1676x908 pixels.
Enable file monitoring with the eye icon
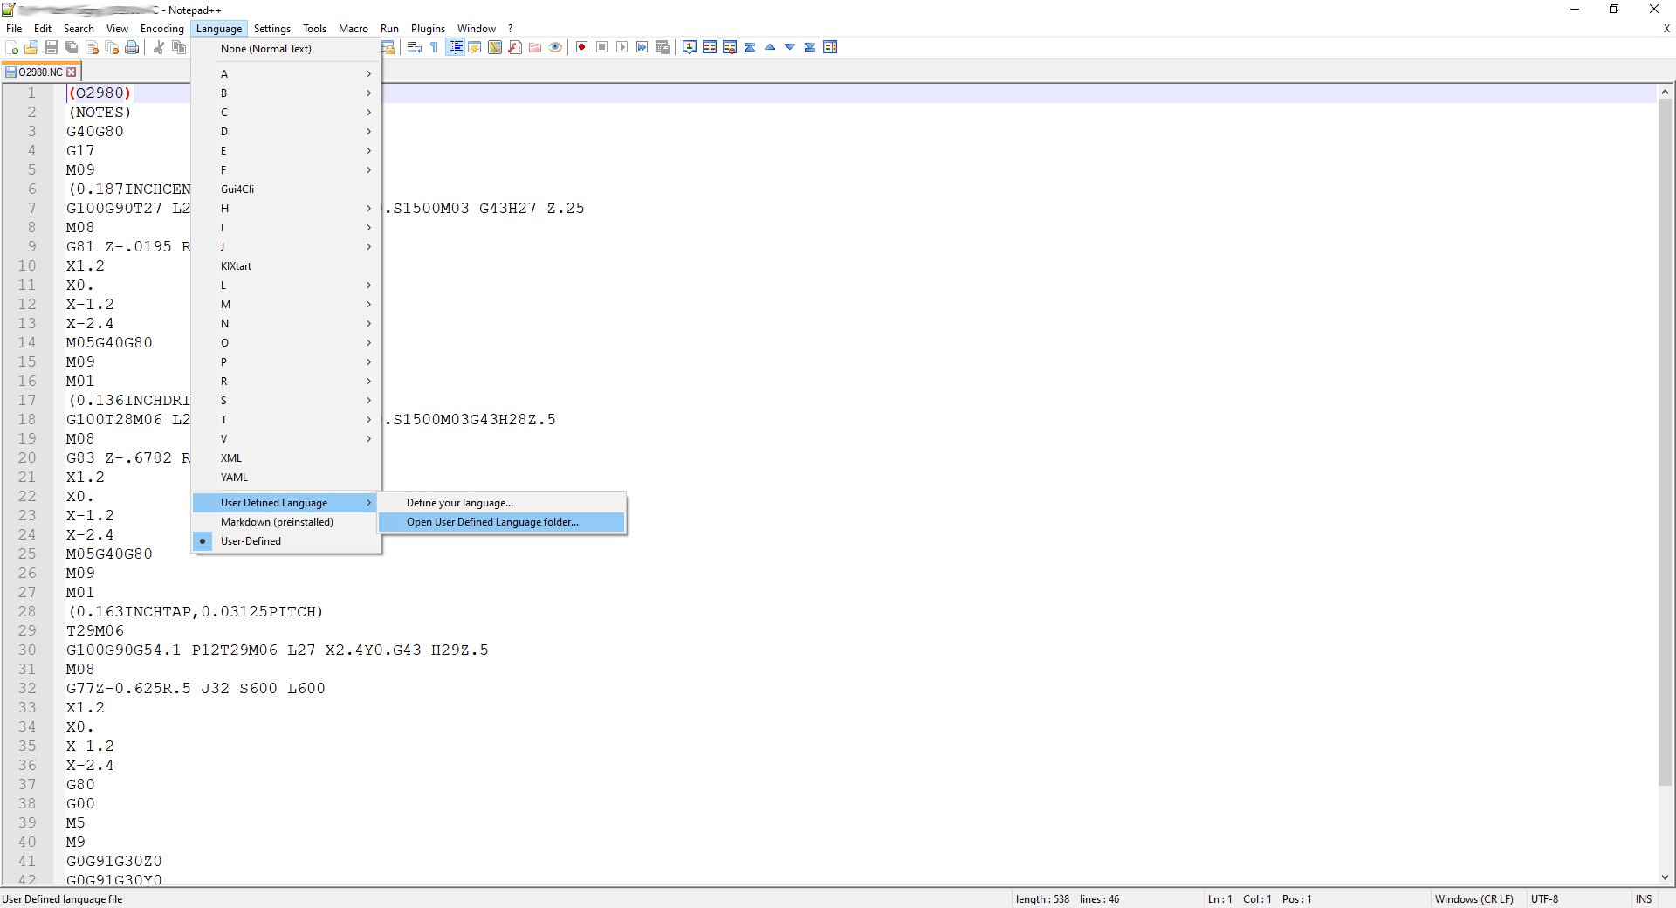pos(555,47)
